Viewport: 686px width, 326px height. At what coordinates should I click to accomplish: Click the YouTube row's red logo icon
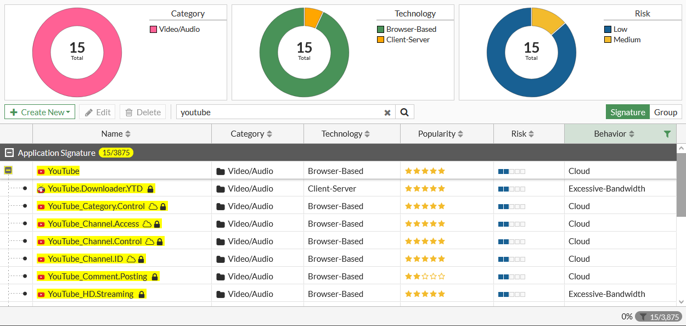pyautogui.click(x=41, y=171)
